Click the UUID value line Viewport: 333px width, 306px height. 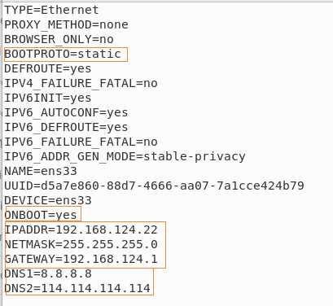(154, 186)
